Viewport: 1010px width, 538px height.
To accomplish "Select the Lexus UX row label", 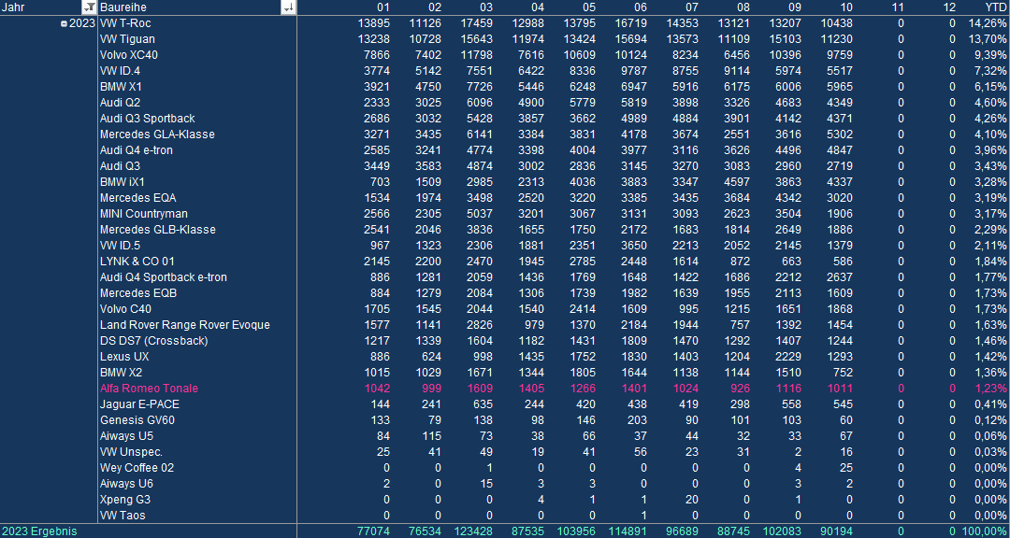I will click(x=125, y=357).
